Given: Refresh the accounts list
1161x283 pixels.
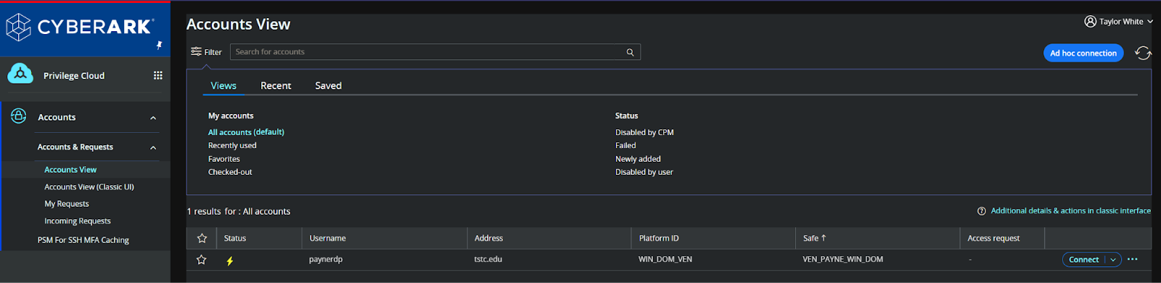Looking at the screenshot, I should 1143,53.
